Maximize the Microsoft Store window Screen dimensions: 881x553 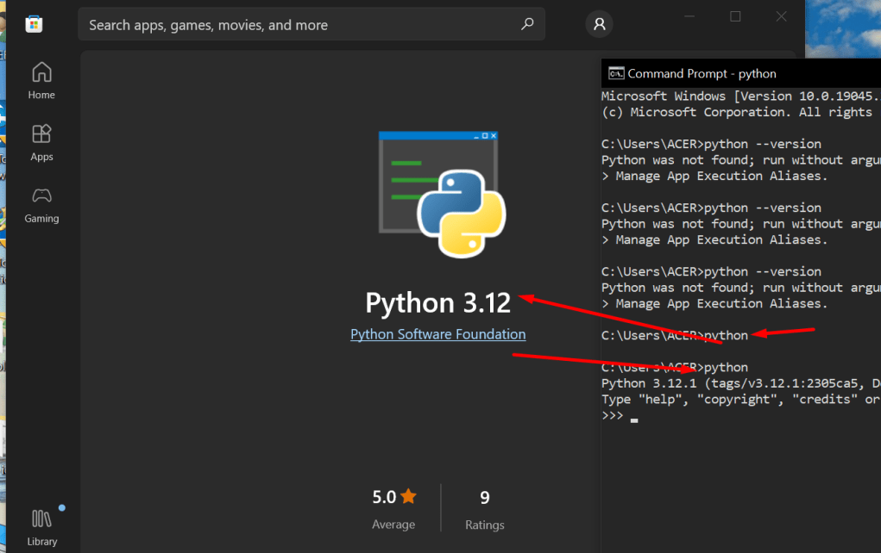click(x=735, y=16)
